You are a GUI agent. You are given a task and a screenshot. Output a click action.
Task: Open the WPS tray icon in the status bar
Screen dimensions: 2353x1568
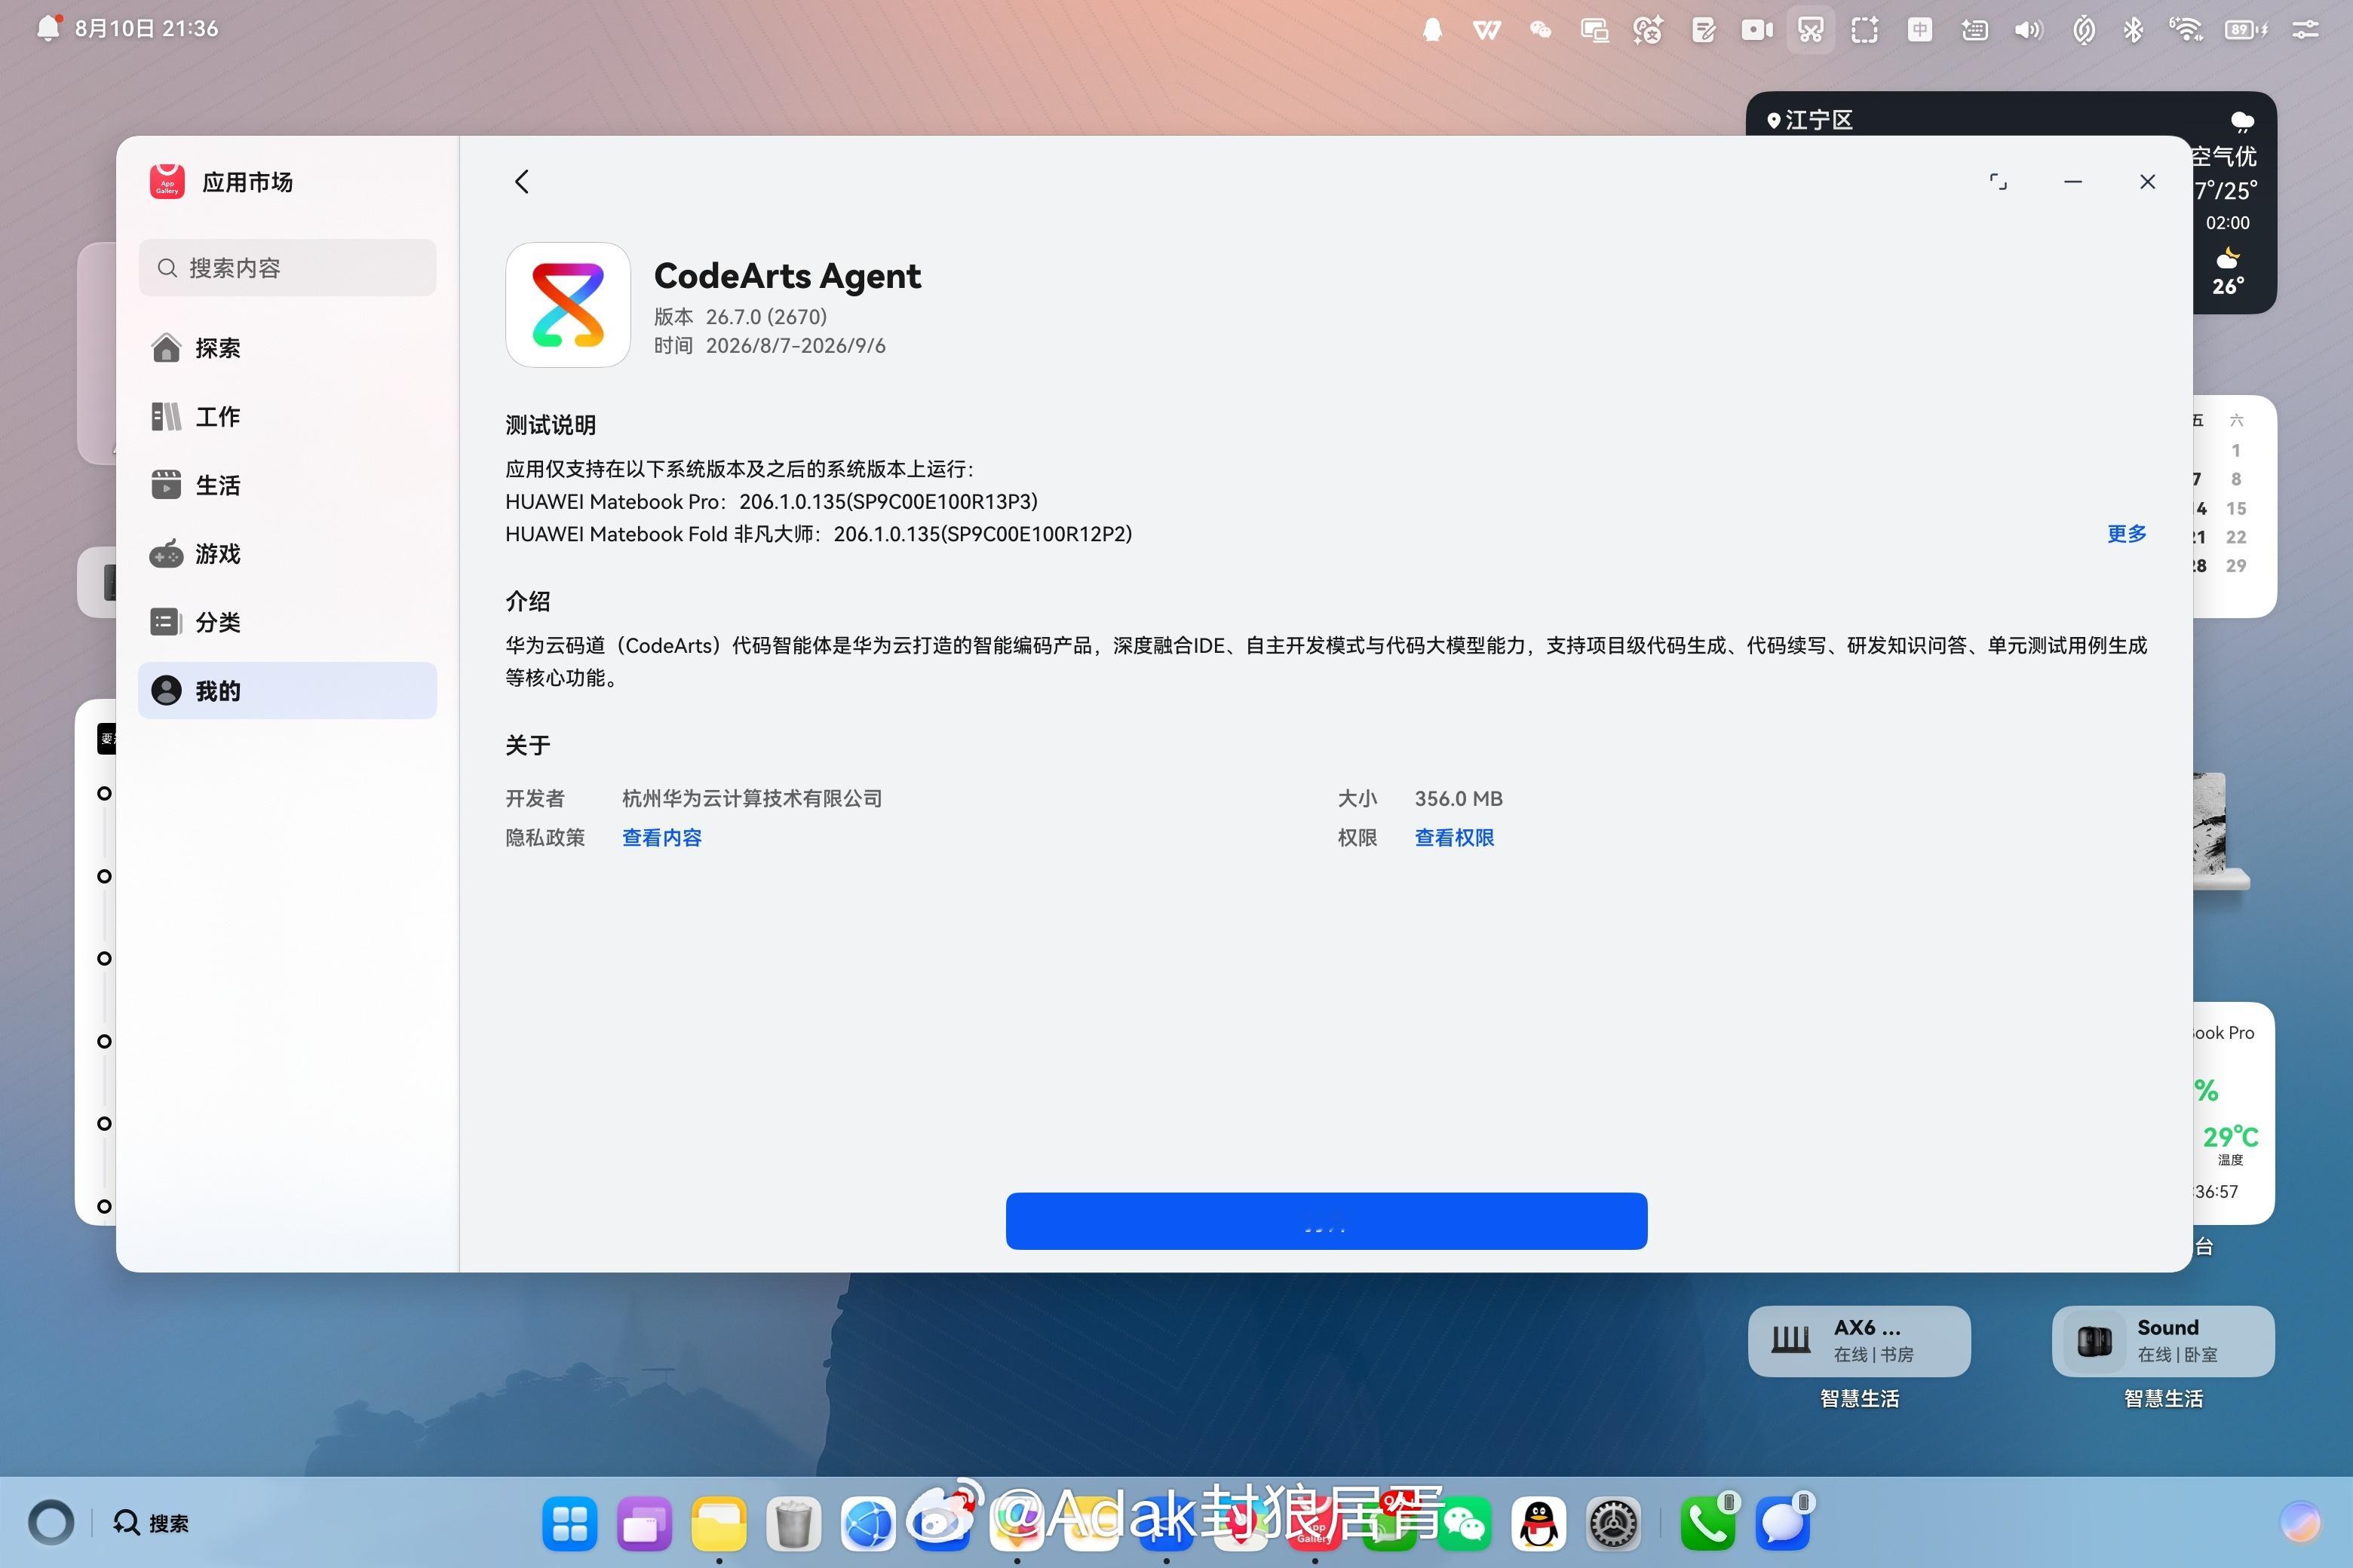coord(1486,30)
